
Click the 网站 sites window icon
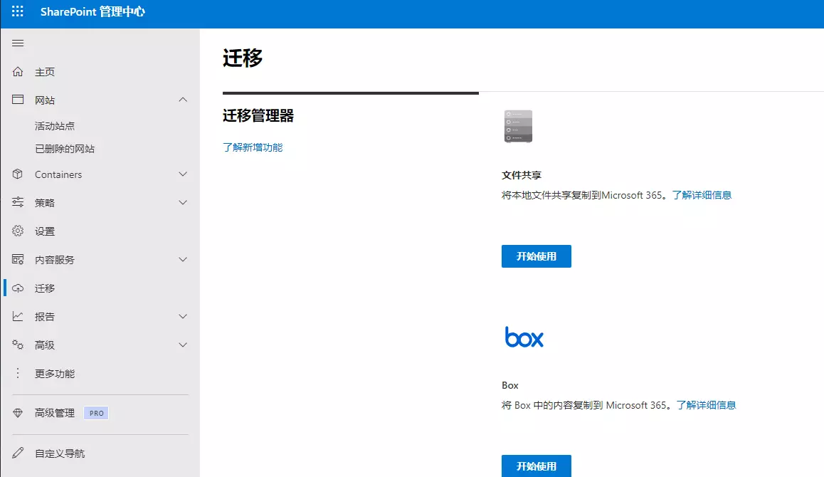(x=18, y=100)
